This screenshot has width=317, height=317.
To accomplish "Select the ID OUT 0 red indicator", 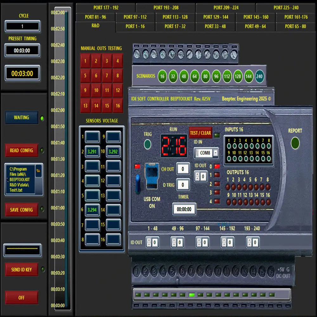I will pyautogui.click(x=217, y=166).
